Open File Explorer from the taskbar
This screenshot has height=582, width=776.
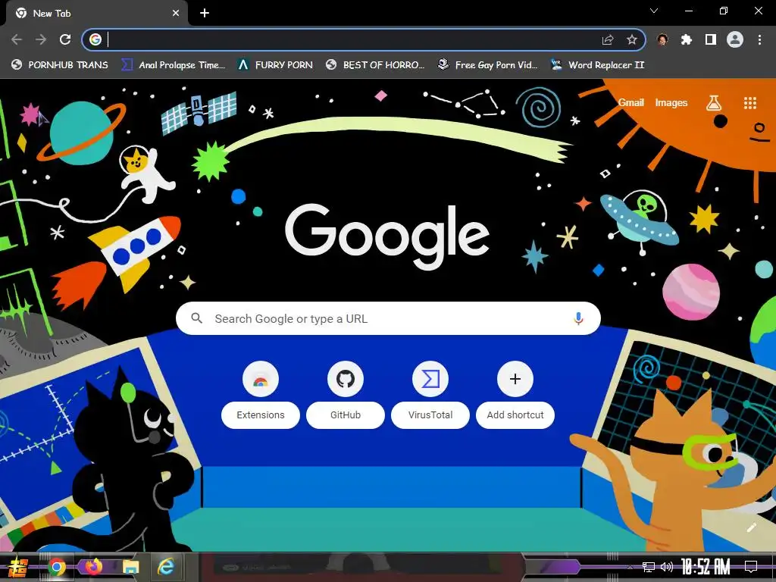(130, 567)
